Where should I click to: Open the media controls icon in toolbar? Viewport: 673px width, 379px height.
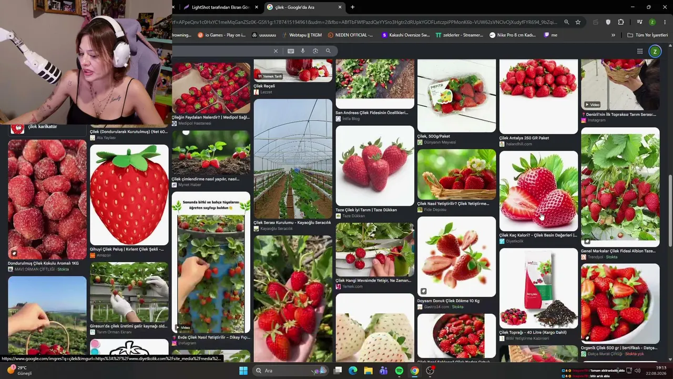640,22
